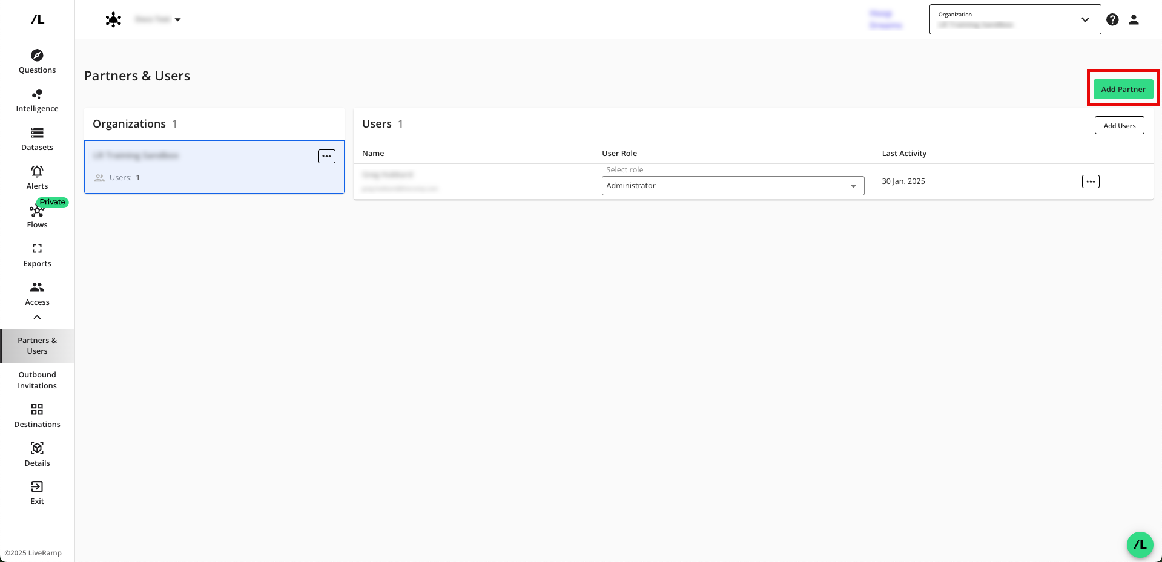This screenshot has width=1162, height=562.
Task: Open the organization card three-dot menu
Action: click(x=326, y=156)
